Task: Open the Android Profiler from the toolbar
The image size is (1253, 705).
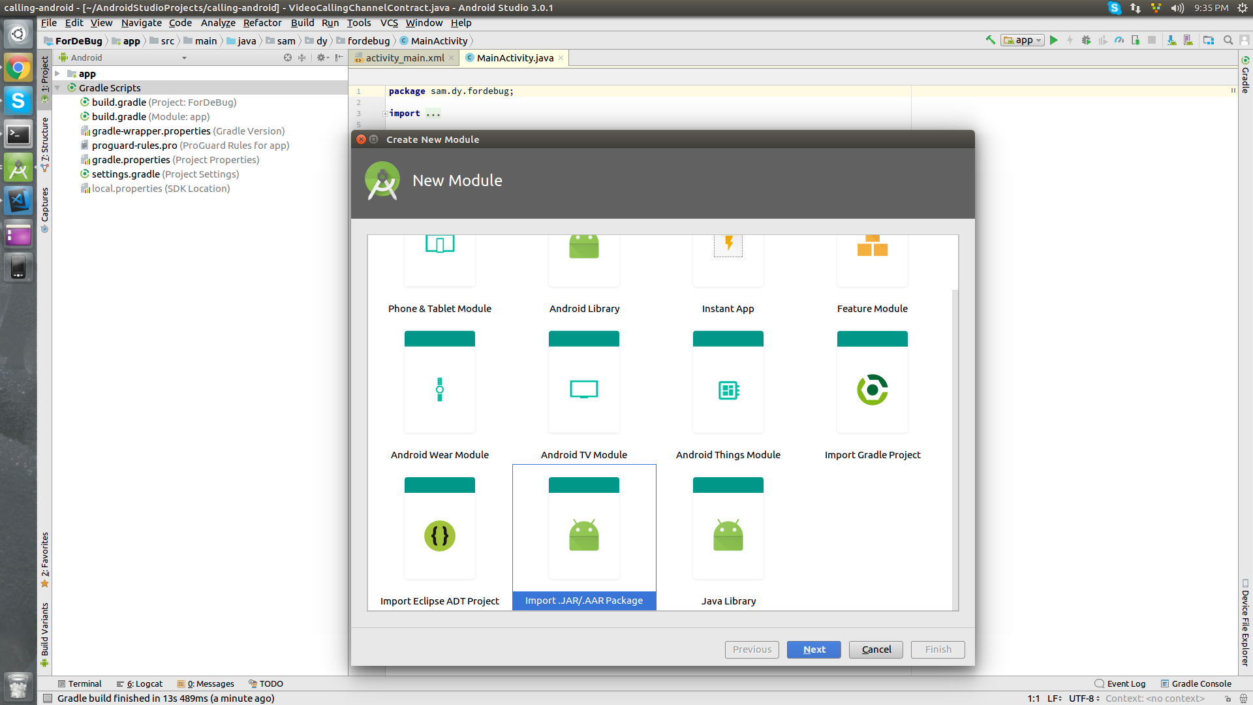Action: coord(1119,40)
